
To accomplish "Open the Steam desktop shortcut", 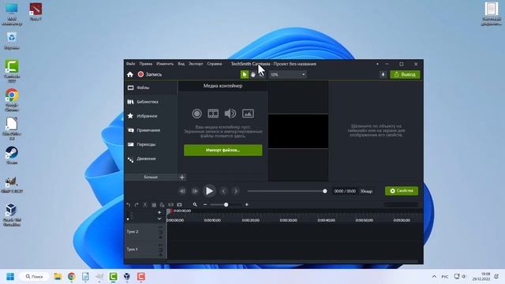I will tap(12, 155).
